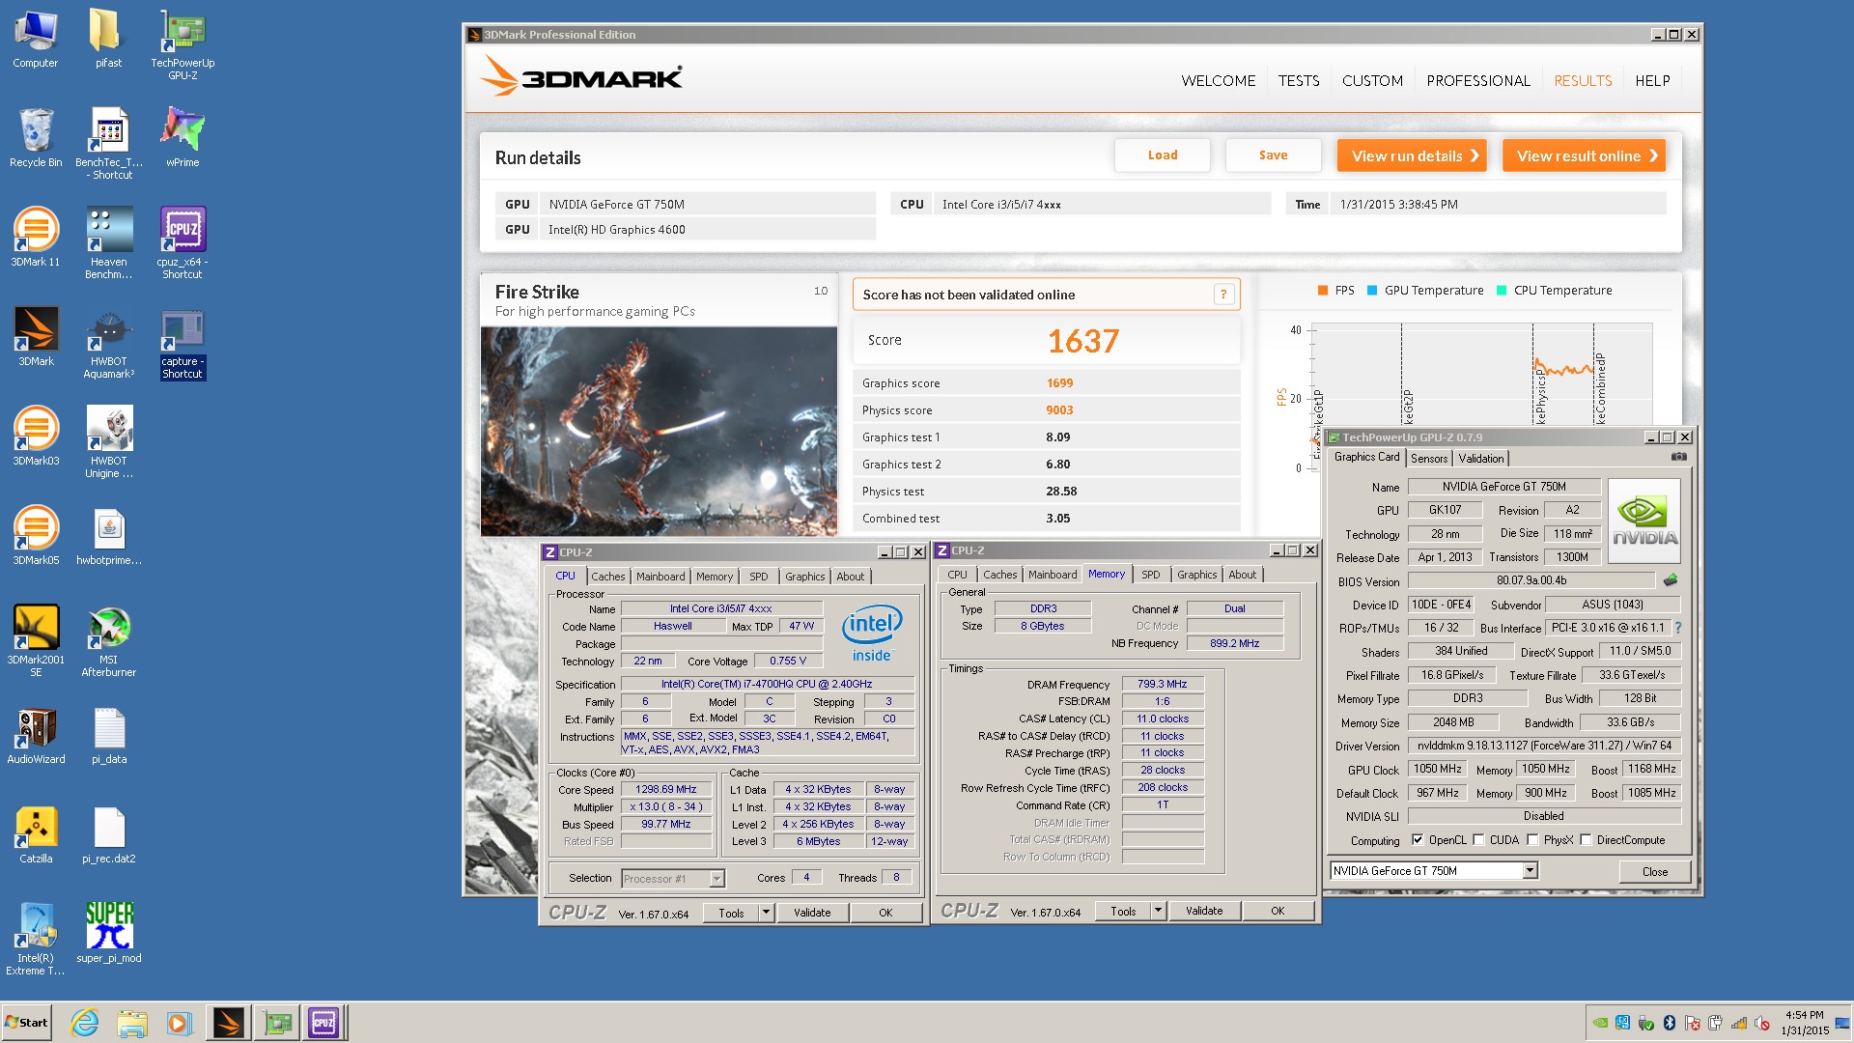The width and height of the screenshot is (1854, 1043).
Task: Click the Fire Strike preview thumbnail
Action: pos(659,431)
